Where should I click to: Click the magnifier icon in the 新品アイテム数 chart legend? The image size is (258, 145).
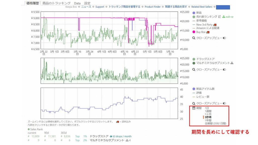click(x=194, y=103)
